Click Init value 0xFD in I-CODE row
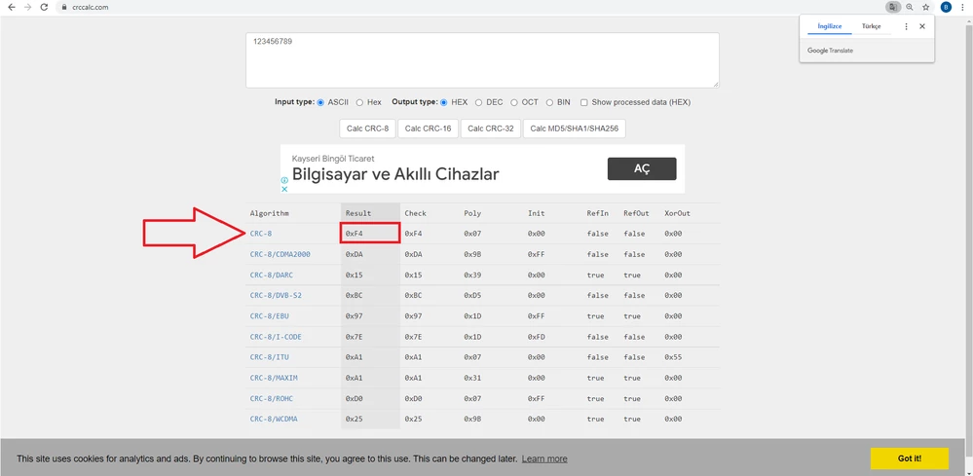 (536, 337)
